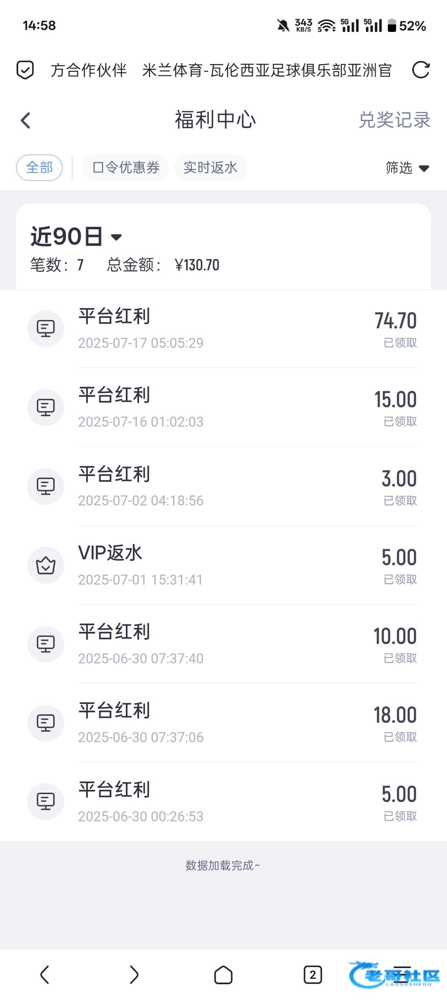The height and width of the screenshot is (1000, 447).
Task: Reload the page with refresh icon
Action: [x=421, y=70]
